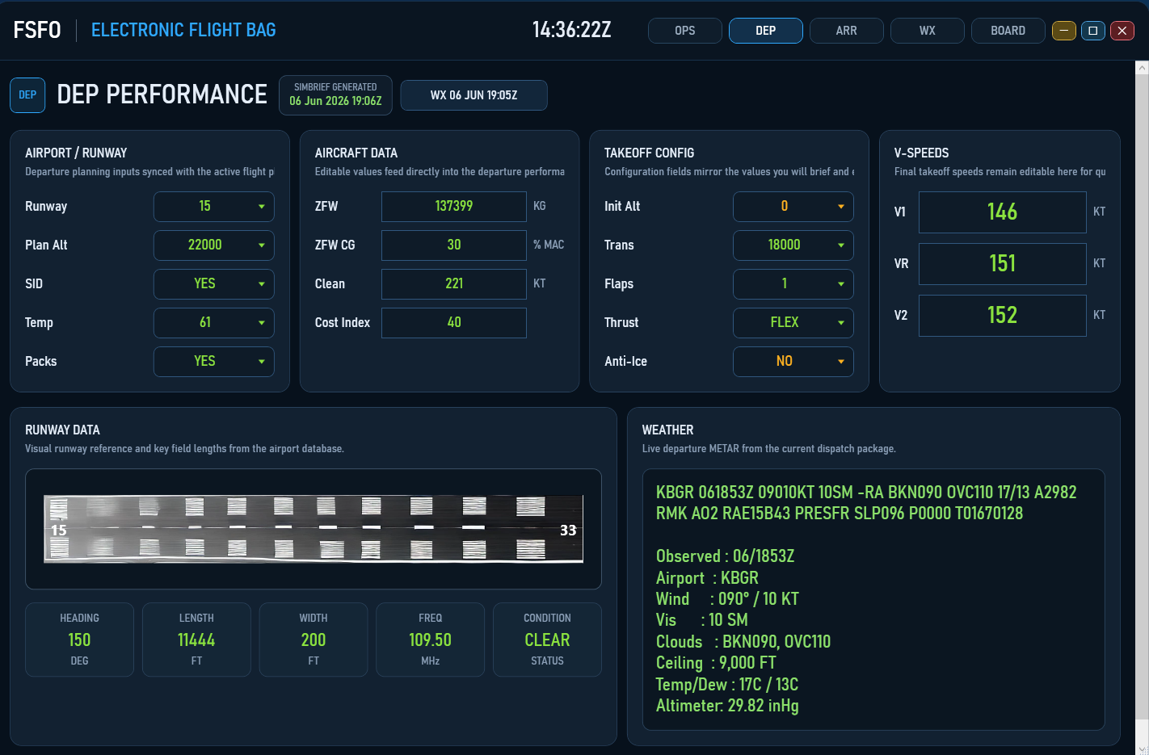This screenshot has height=755, width=1149.
Task: Click the V1 speed field showing 146
Action: click(1003, 212)
